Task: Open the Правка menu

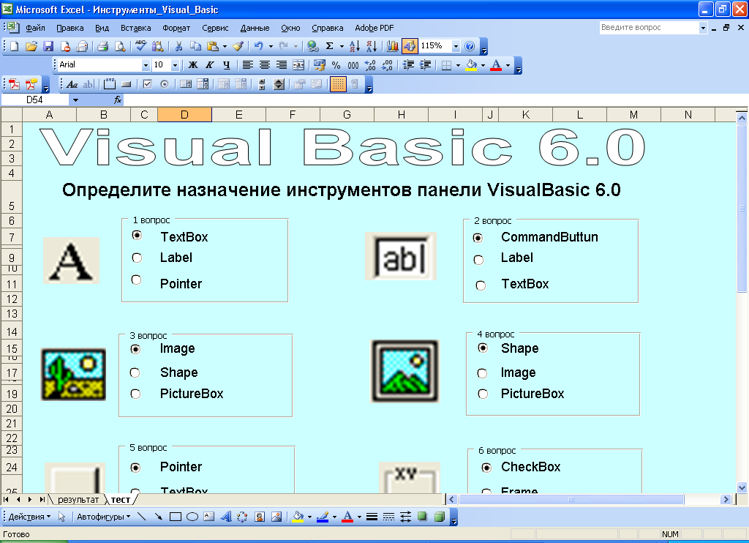Action: [x=69, y=28]
